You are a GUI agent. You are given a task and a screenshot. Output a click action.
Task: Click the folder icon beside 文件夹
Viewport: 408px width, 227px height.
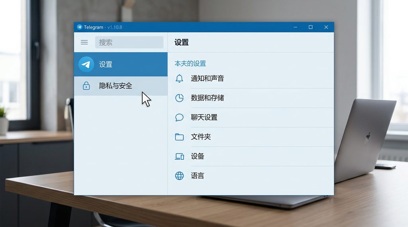click(x=179, y=137)
